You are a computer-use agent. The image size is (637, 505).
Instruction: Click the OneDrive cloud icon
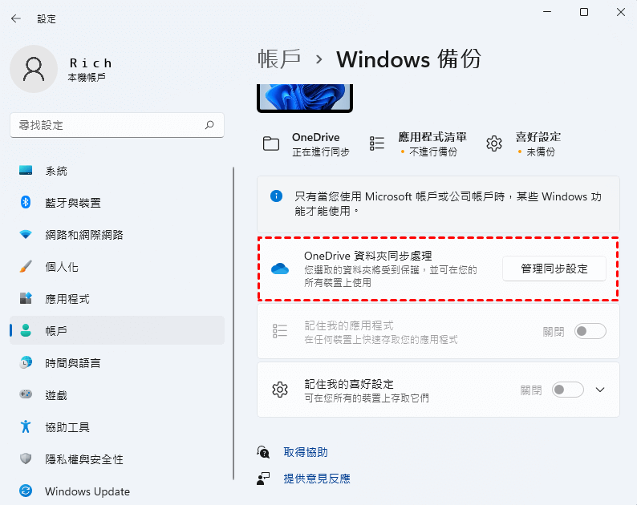coord(280,269)
